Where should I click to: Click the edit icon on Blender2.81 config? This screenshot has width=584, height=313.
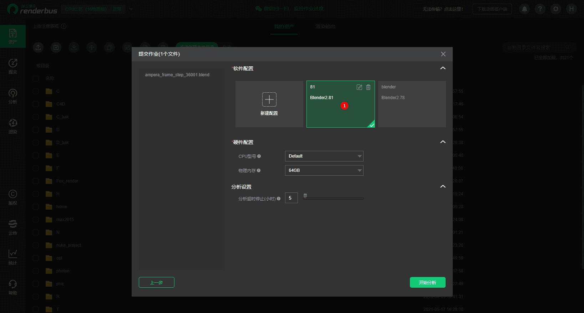click(x=359, y=87)
